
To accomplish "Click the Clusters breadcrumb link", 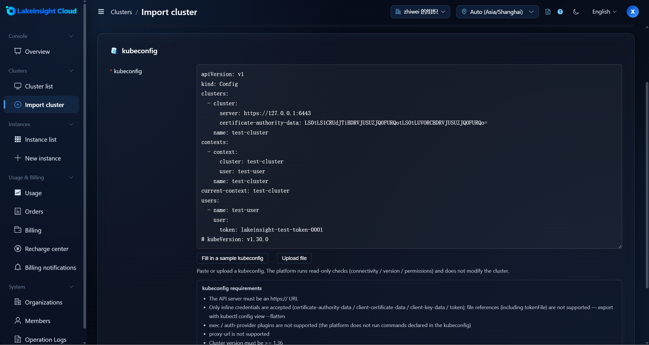I will click(121, 12).
